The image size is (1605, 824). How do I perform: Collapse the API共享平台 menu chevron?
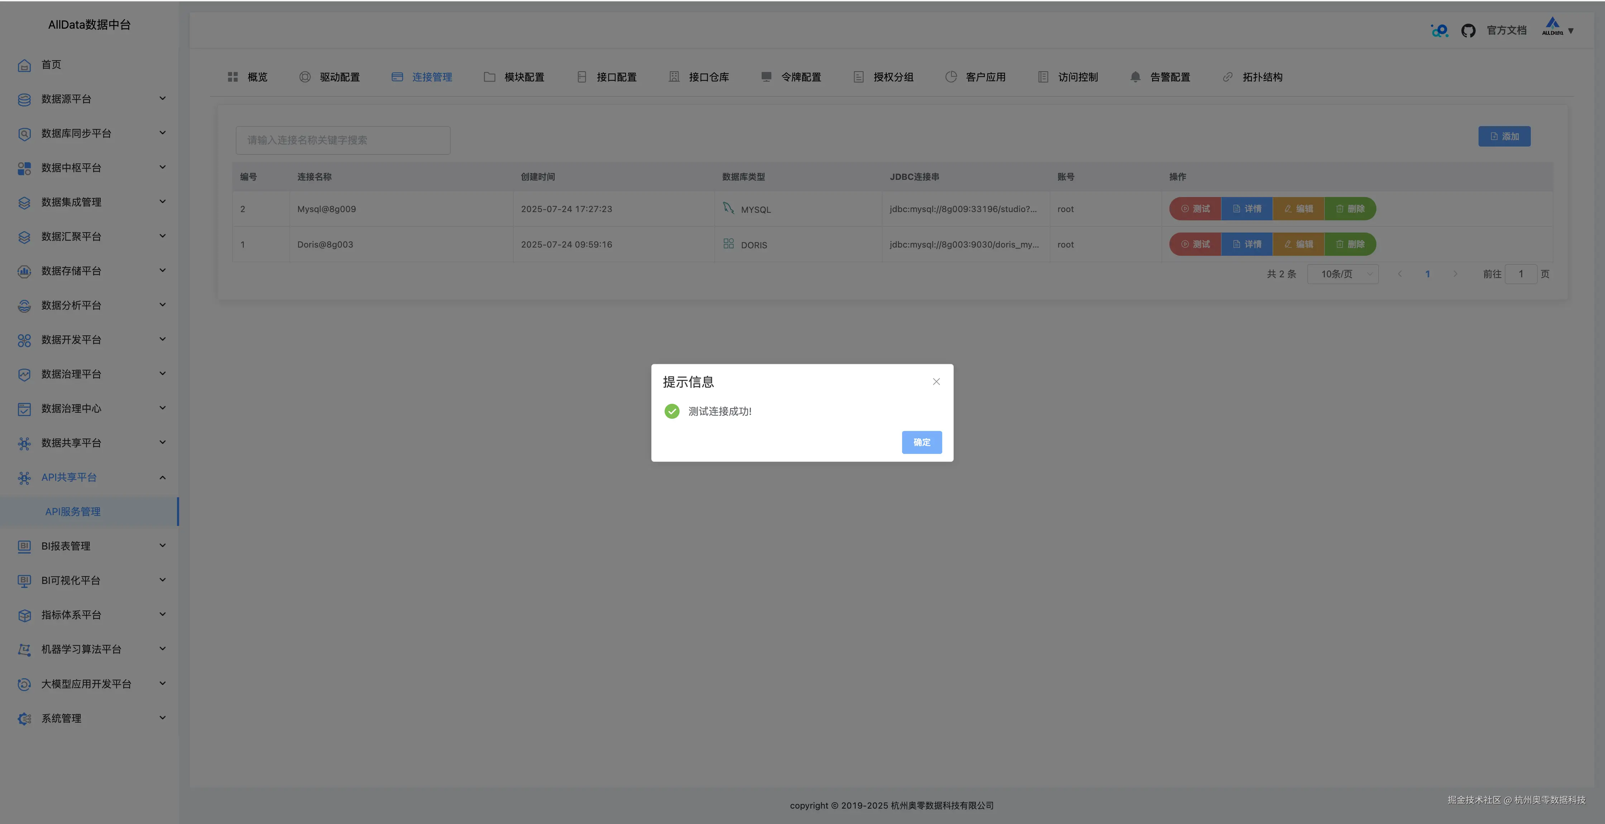click(163, 478)
